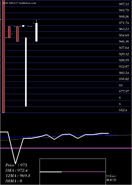Click the MACD histogram box
Image resolution: width=132 pixels, height=185 pixels.
pos(73,172)
